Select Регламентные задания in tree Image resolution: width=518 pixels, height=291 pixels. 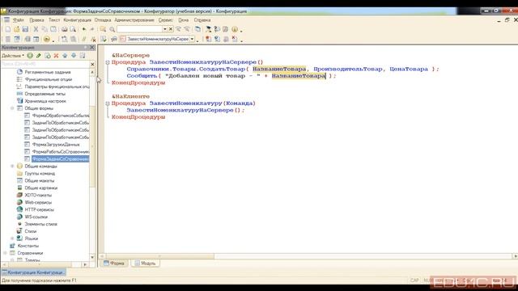pos(48,72)
